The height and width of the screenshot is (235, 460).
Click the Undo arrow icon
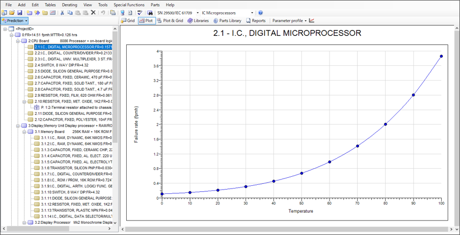(103, 13)
